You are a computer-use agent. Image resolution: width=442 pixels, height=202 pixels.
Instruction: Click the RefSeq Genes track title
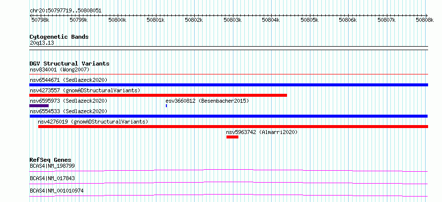(x=51, y=160)
